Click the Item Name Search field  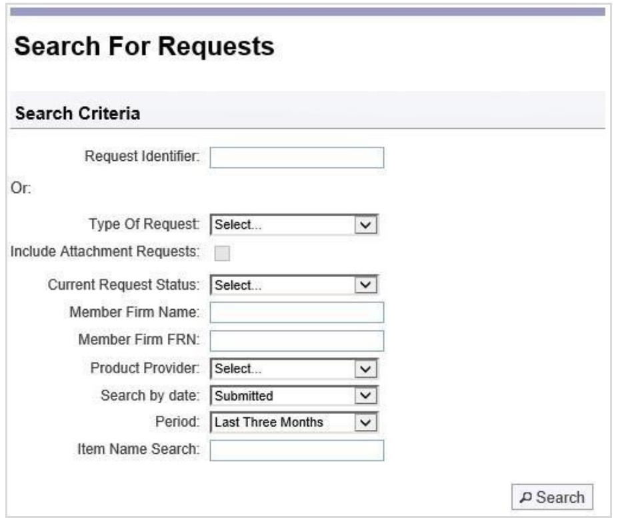(297, 451)
